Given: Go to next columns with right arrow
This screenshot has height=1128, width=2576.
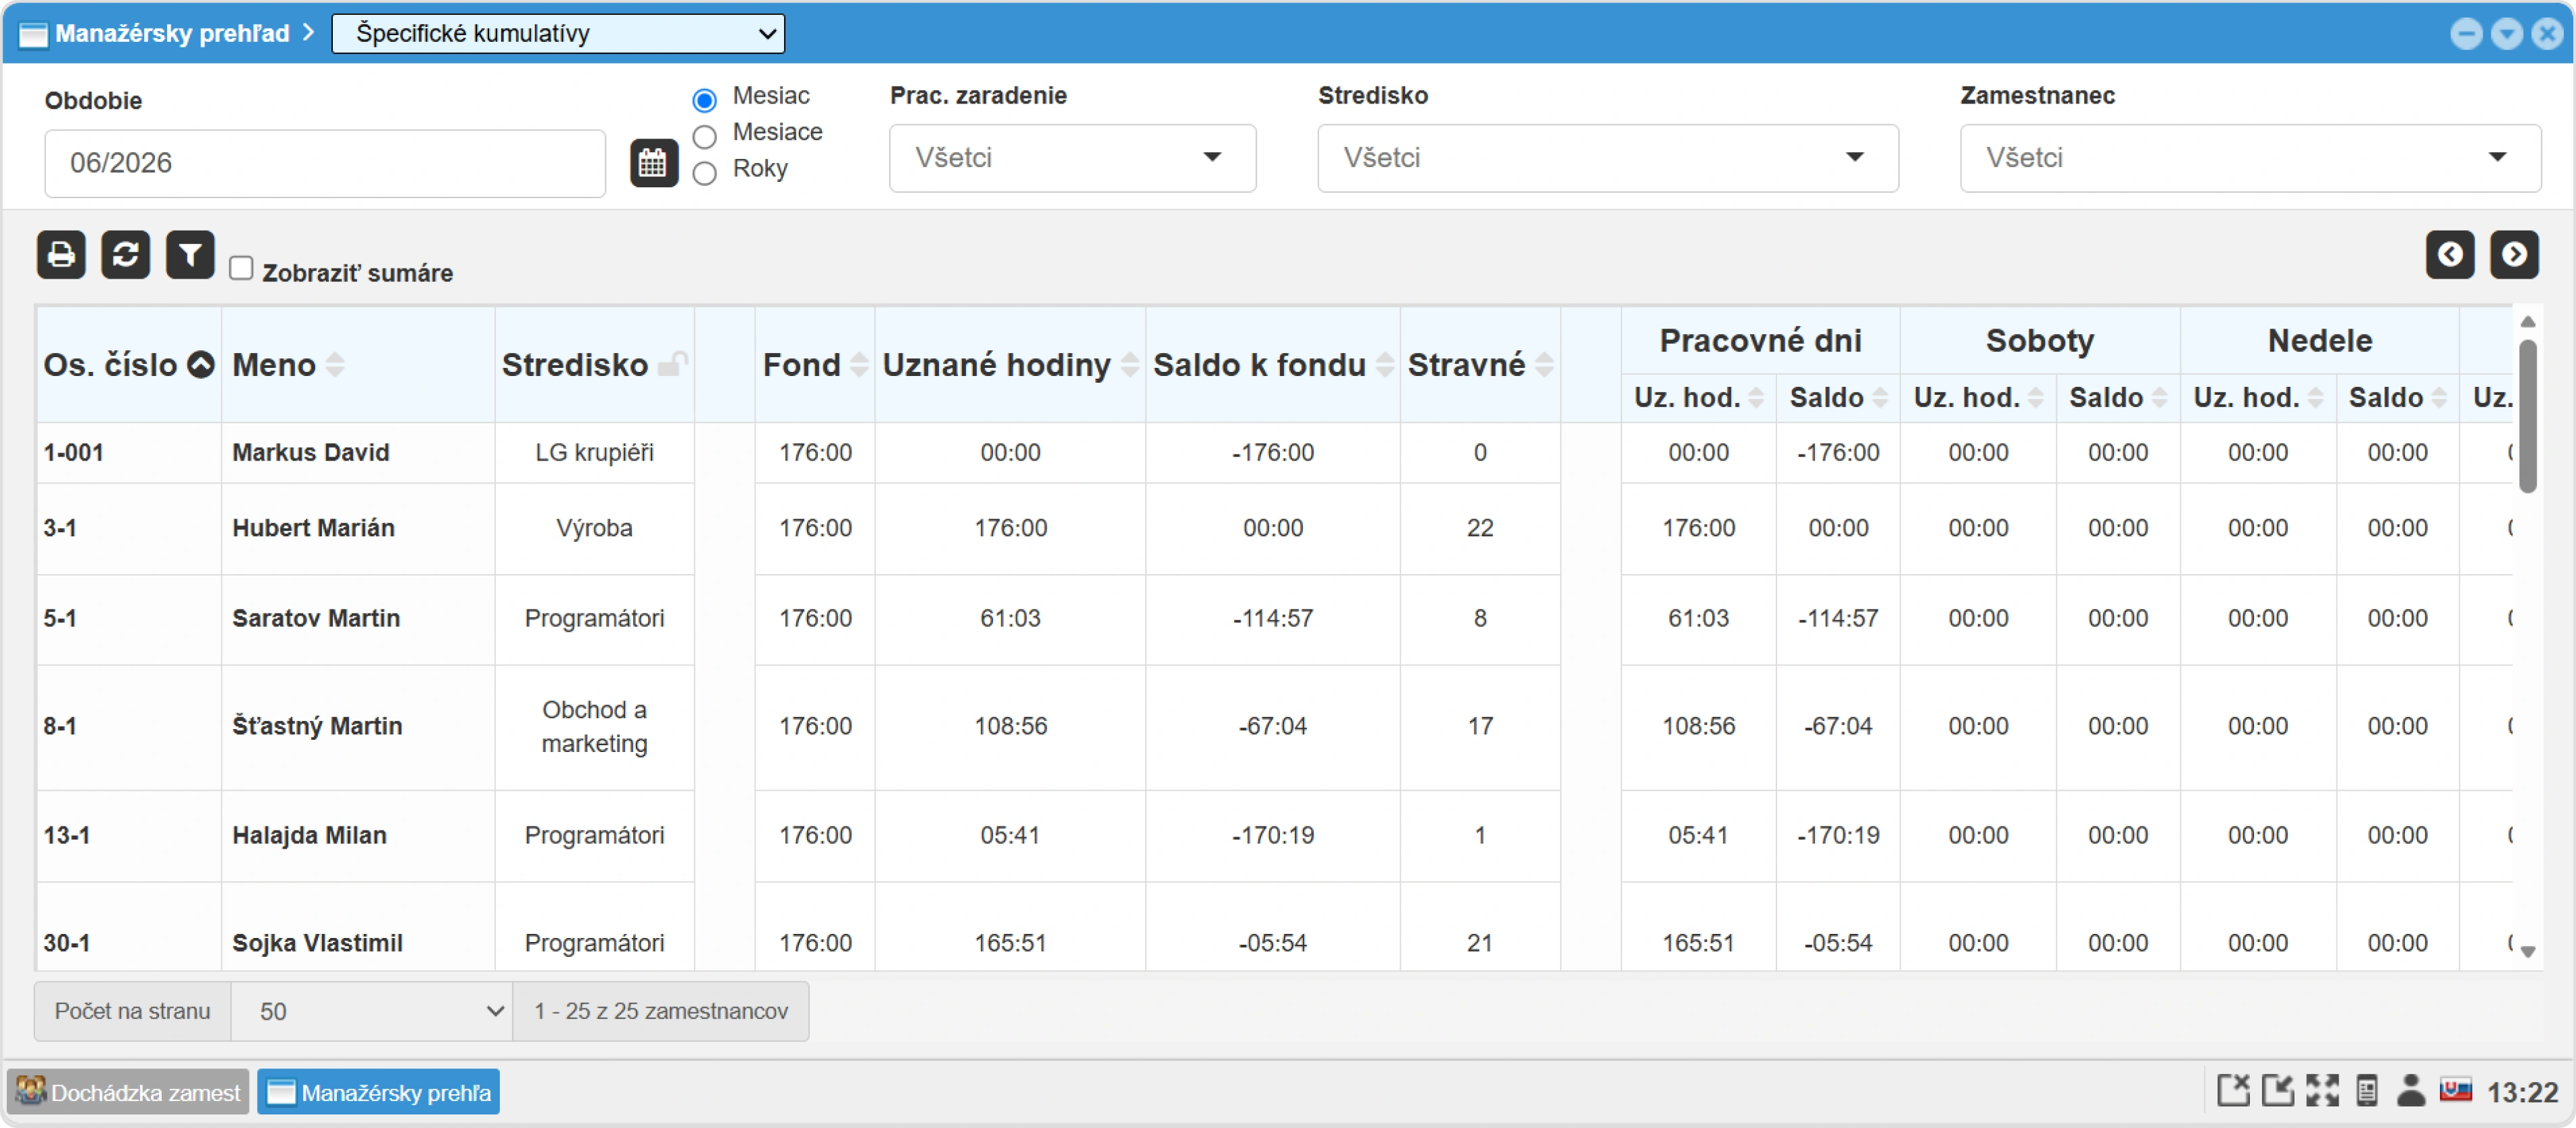Looking at the screenshot, I should point(2514,255).
